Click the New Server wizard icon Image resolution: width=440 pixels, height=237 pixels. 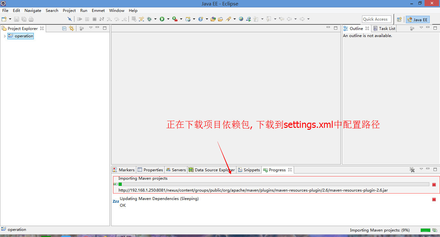click(x=188, y=19)
